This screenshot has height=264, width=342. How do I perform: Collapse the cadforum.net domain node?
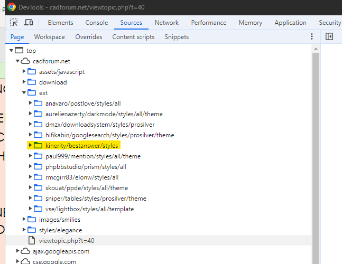[17, 61]
